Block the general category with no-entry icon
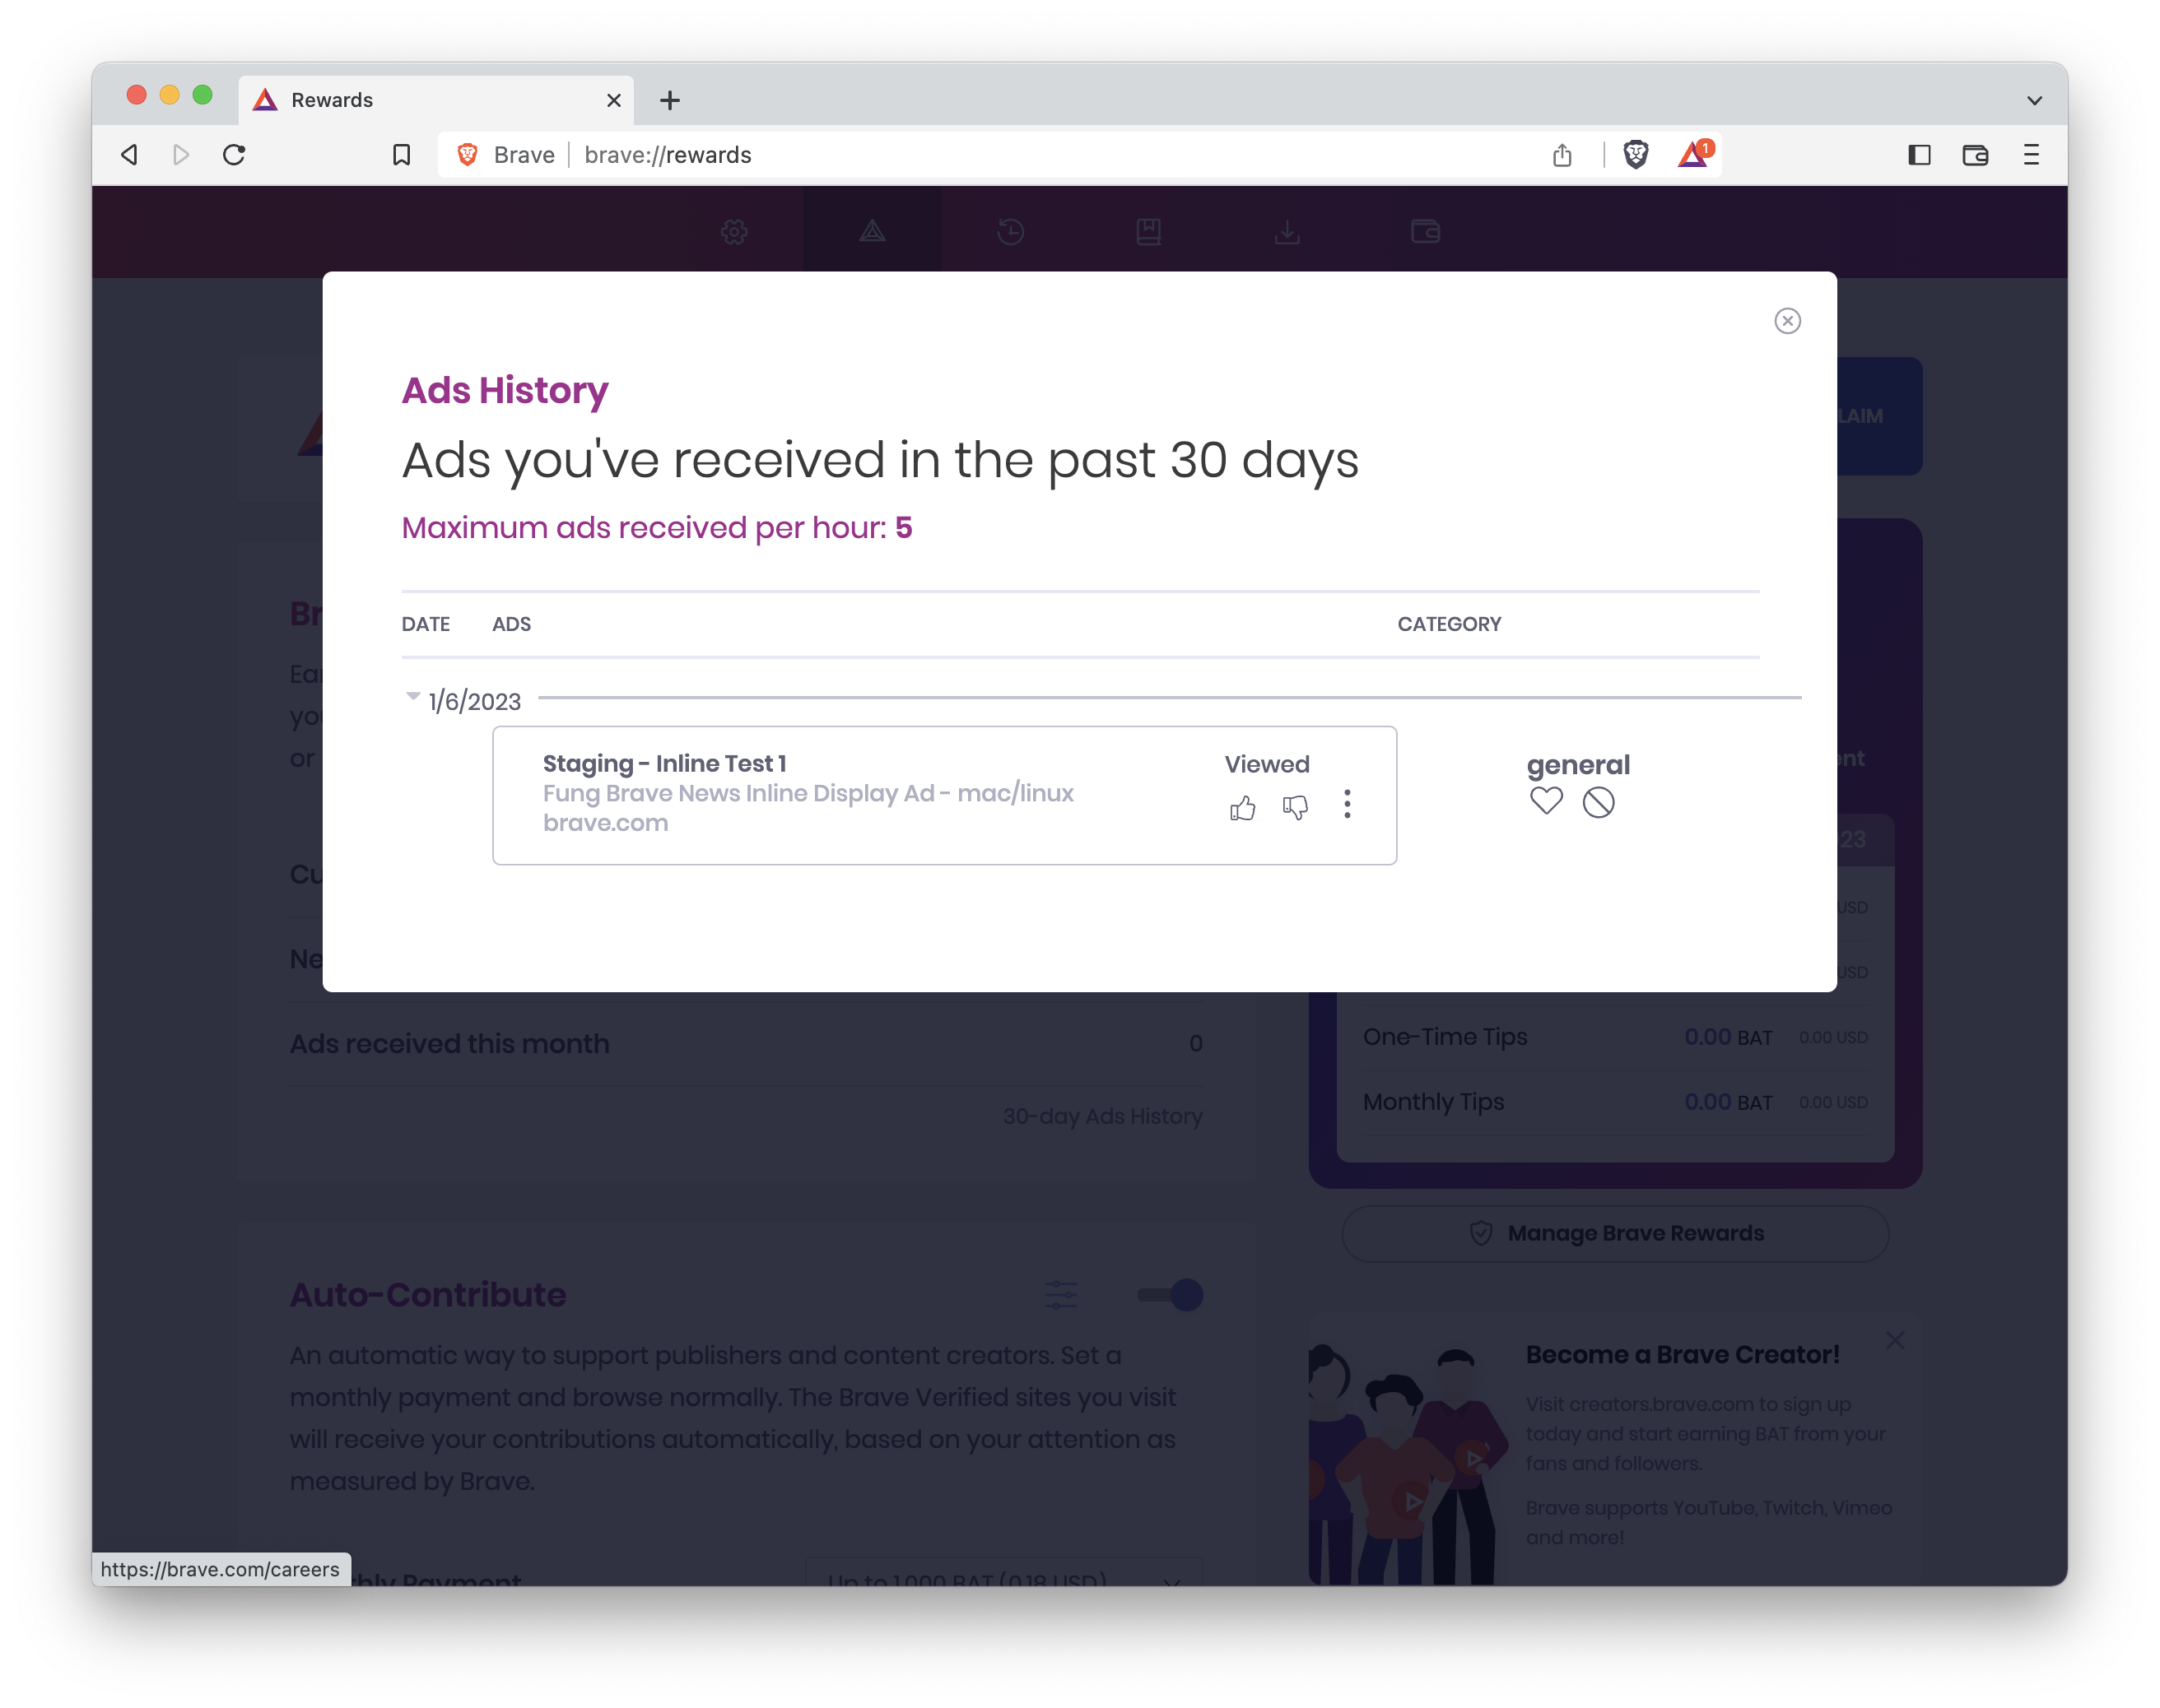Screen dimensions: 2160x1708 1598,802
